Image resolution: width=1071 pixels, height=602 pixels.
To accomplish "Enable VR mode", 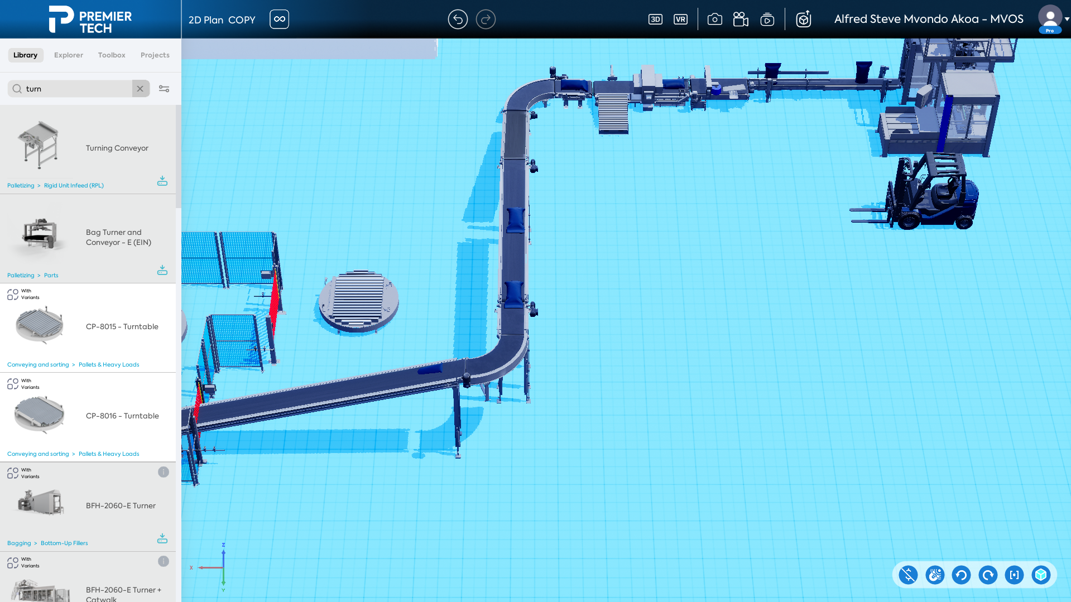I will click(680, 20).
